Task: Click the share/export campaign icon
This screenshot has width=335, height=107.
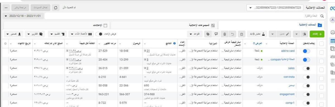Action: click(216, 34)
